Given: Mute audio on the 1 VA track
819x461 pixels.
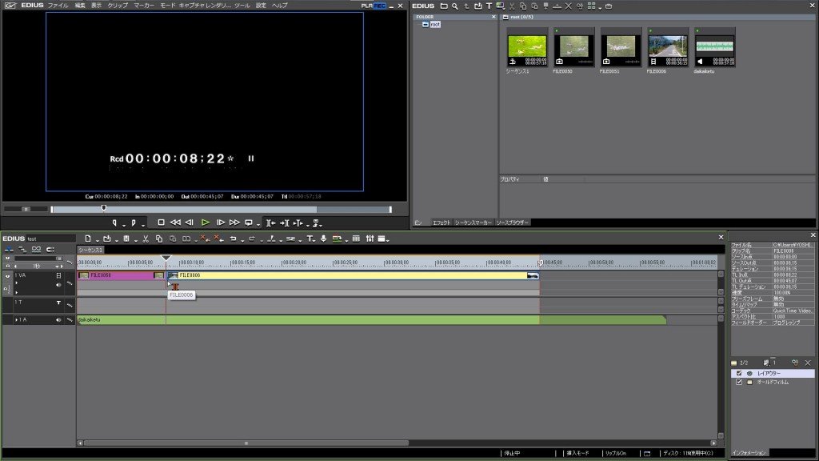Looking at the screenshot, I should 58,285.
